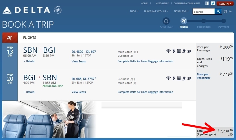Click HOME in the top navigation
This screenshot has height=140, width=236.
point(144,4)
